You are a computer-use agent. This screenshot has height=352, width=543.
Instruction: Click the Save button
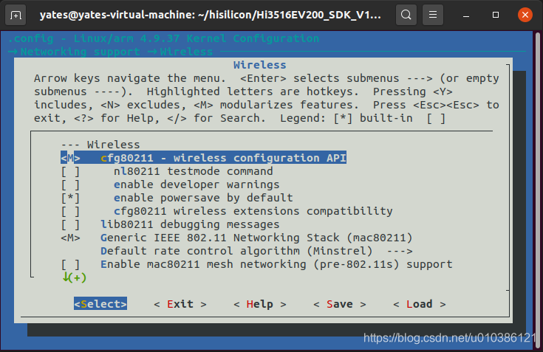click(x=340, y=304)
